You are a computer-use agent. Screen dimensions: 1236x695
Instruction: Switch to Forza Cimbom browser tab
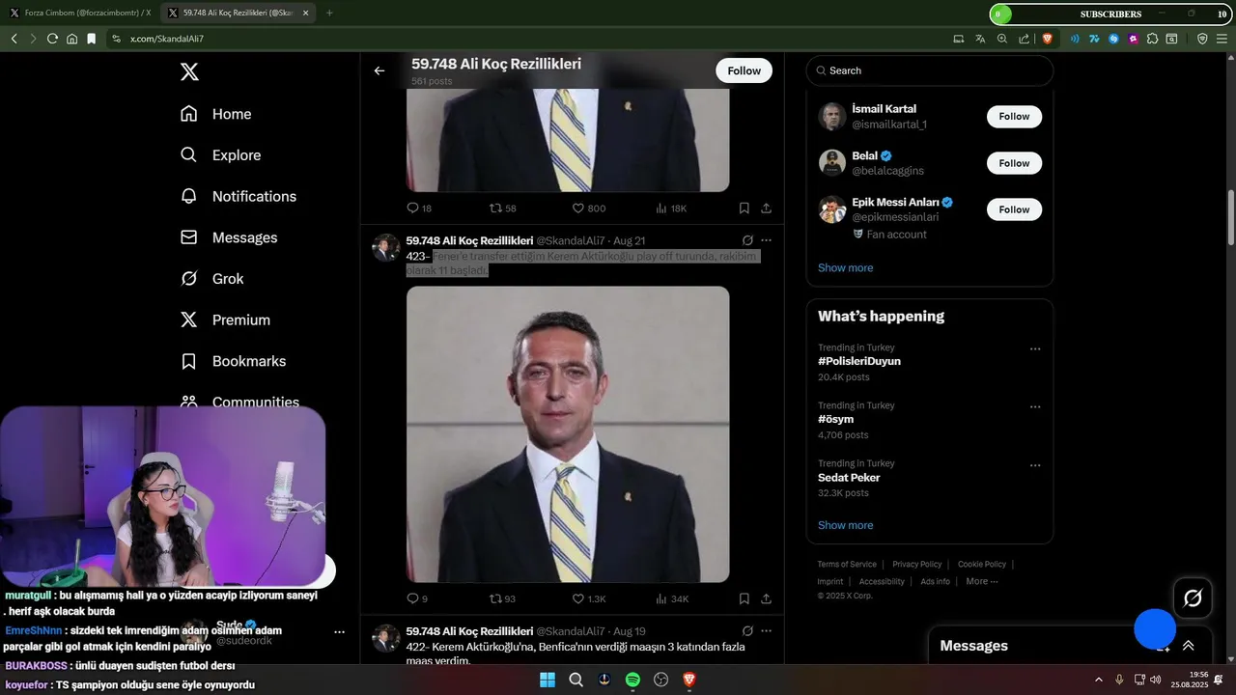[79, 13]
